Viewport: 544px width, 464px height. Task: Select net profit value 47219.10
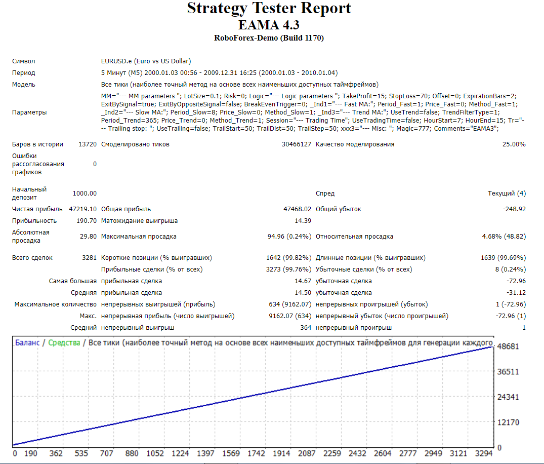82,209
